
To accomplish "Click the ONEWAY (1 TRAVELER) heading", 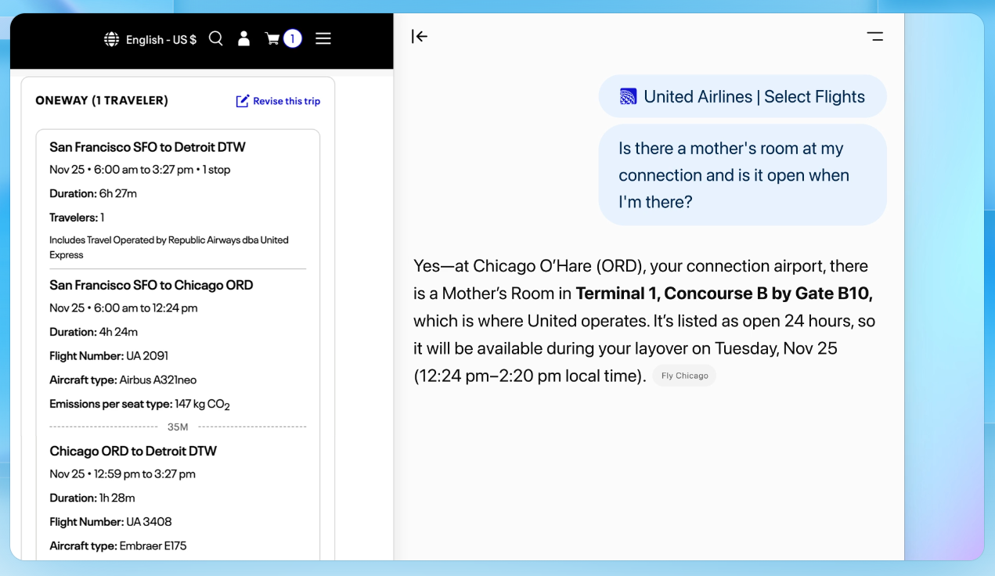I will point(102,100).
